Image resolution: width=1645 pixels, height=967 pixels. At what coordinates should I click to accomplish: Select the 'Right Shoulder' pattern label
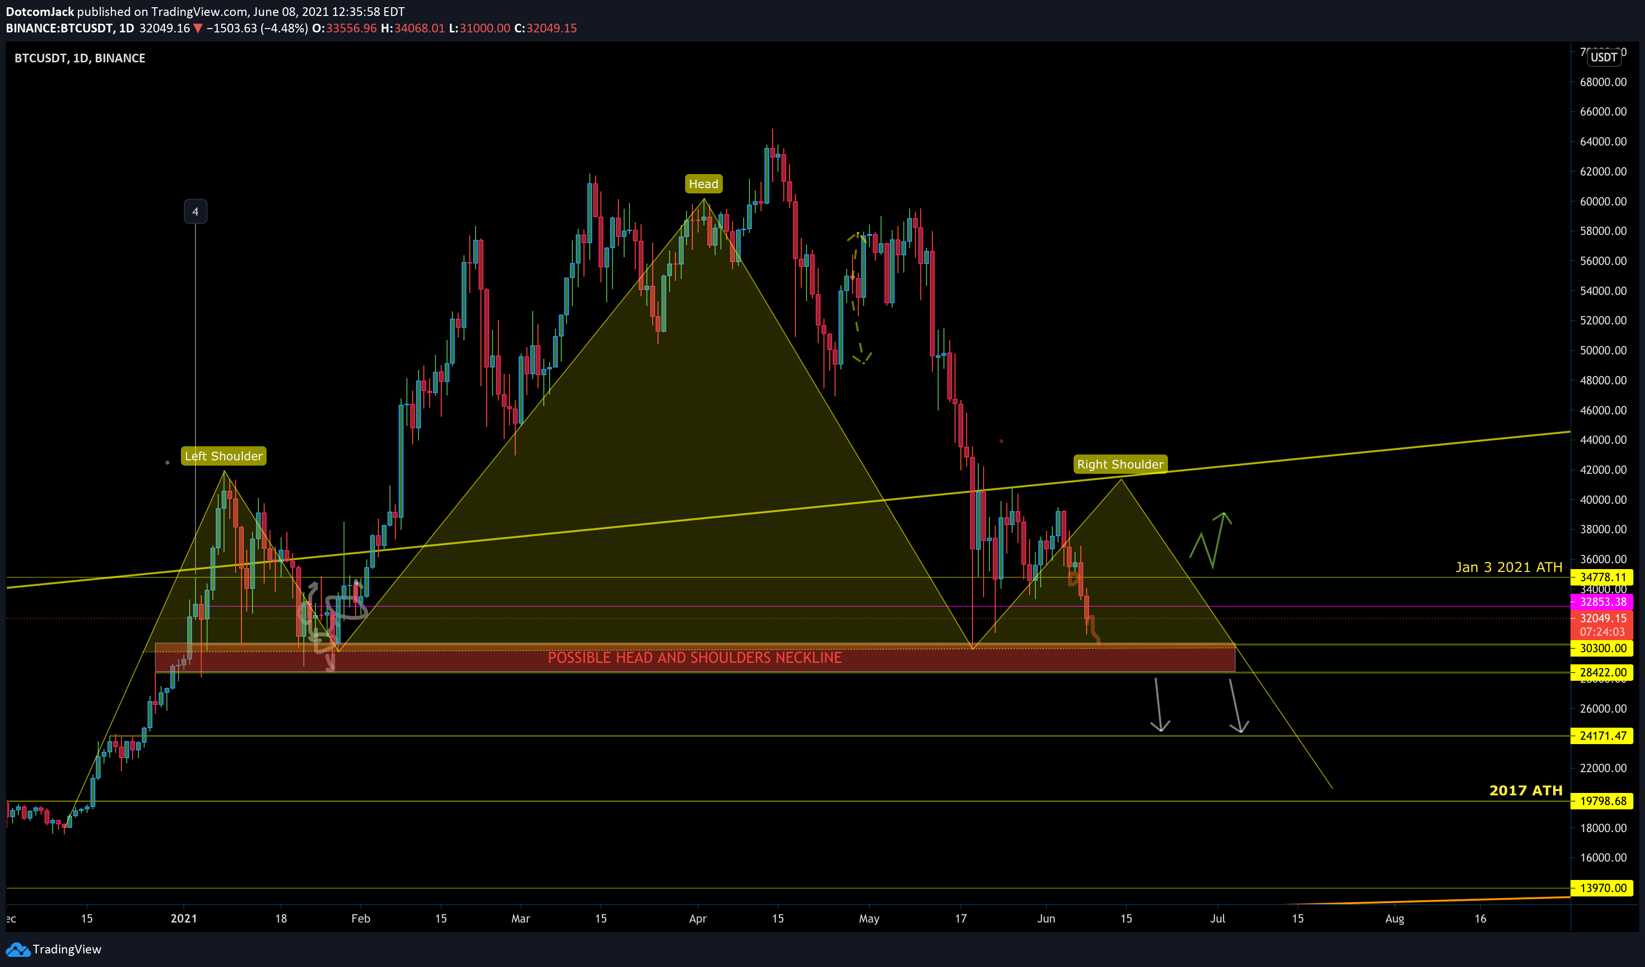[x=1120, y=465]
